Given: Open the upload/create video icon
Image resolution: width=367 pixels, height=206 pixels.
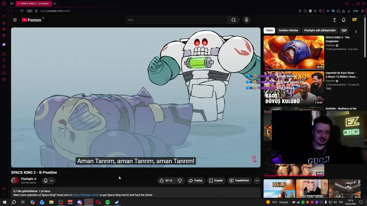Looking at the screenshot, I should tap(334, 20).
